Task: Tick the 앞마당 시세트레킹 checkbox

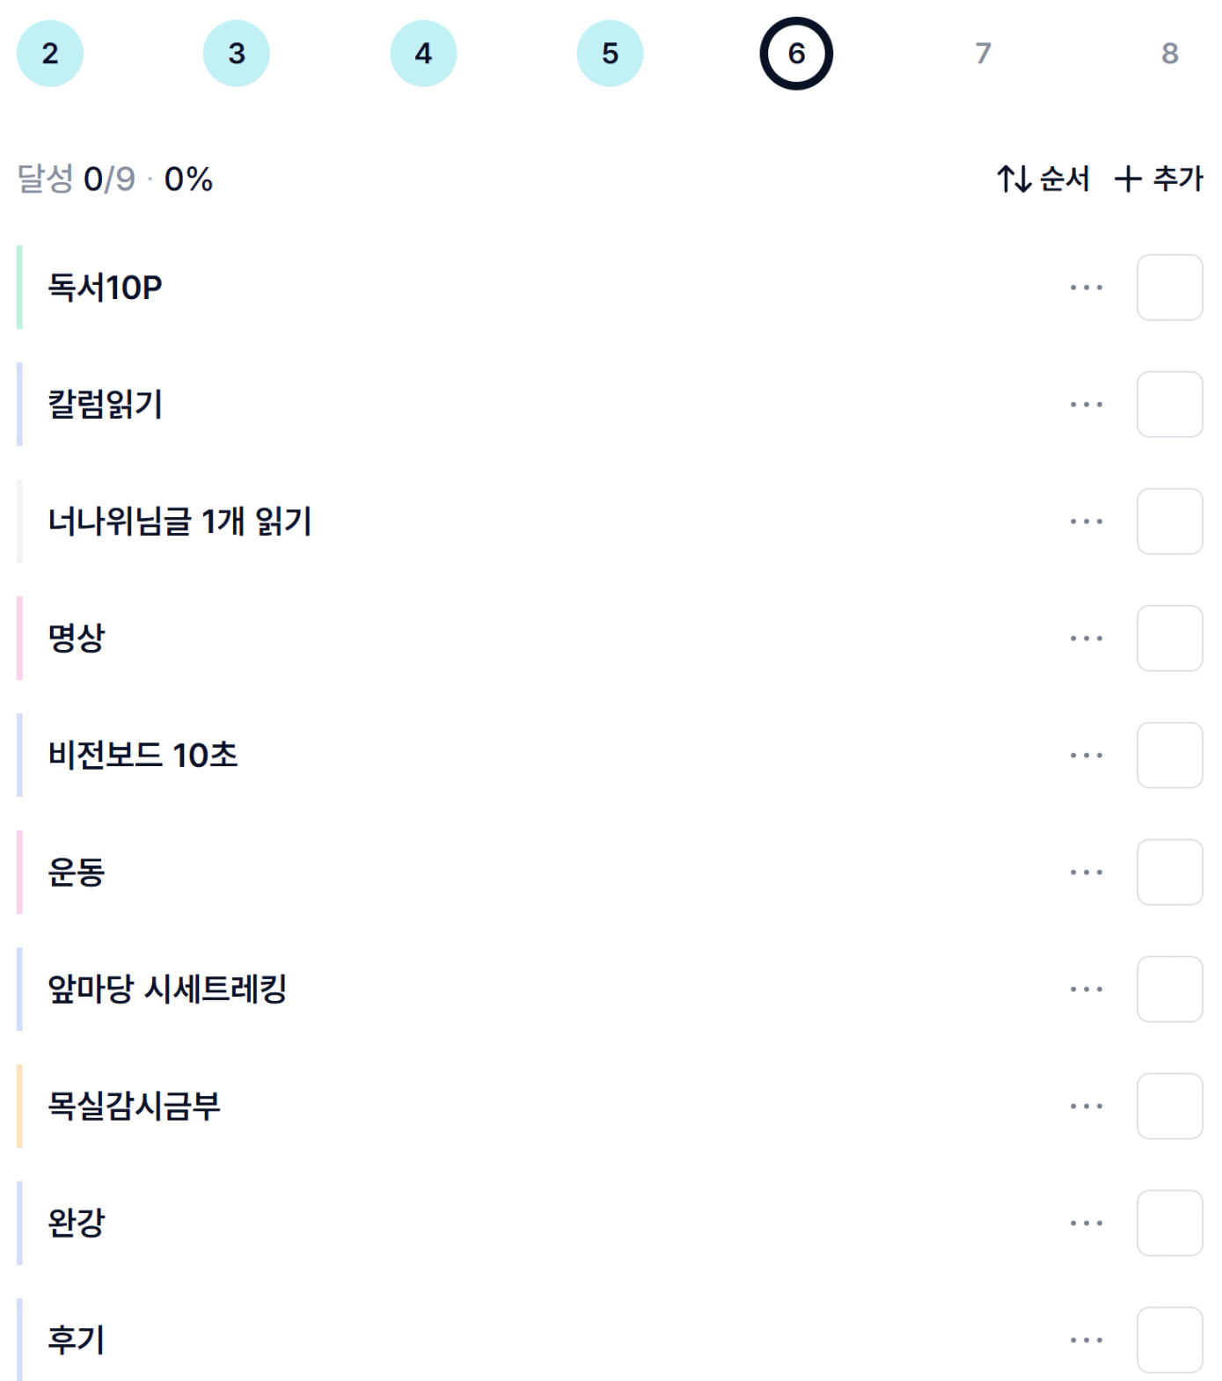Action: coord(1169,990)
